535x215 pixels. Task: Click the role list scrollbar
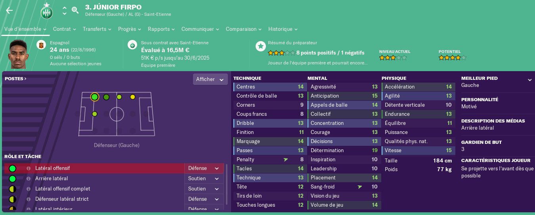(227, 186)
